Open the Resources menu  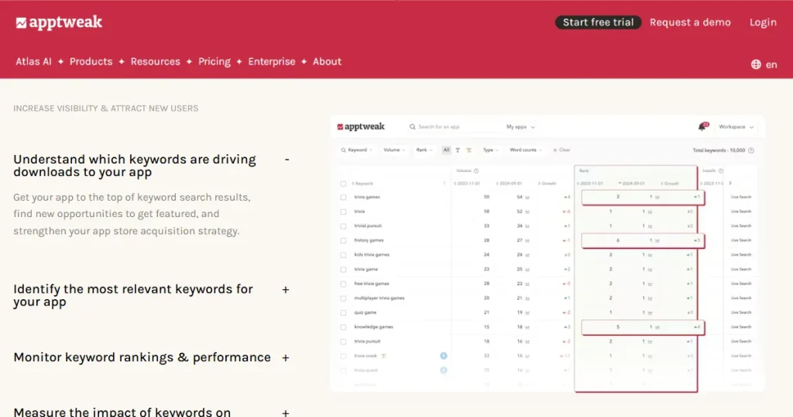coord(155,62)
